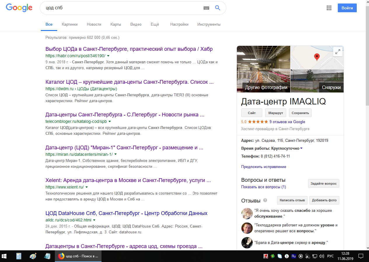Click Написать отзыв button
Image resolution: width=369 pixels, height=262 pixels.
click(x=292, y=200)
